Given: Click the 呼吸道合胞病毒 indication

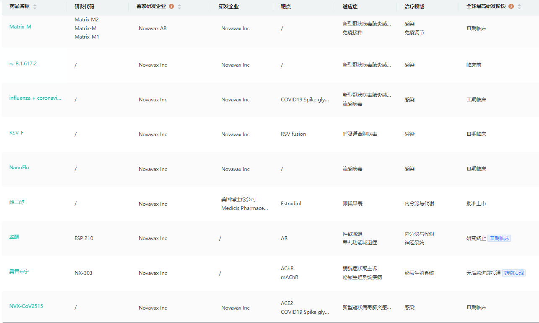Looking at the screenshot, I should 360,134.
